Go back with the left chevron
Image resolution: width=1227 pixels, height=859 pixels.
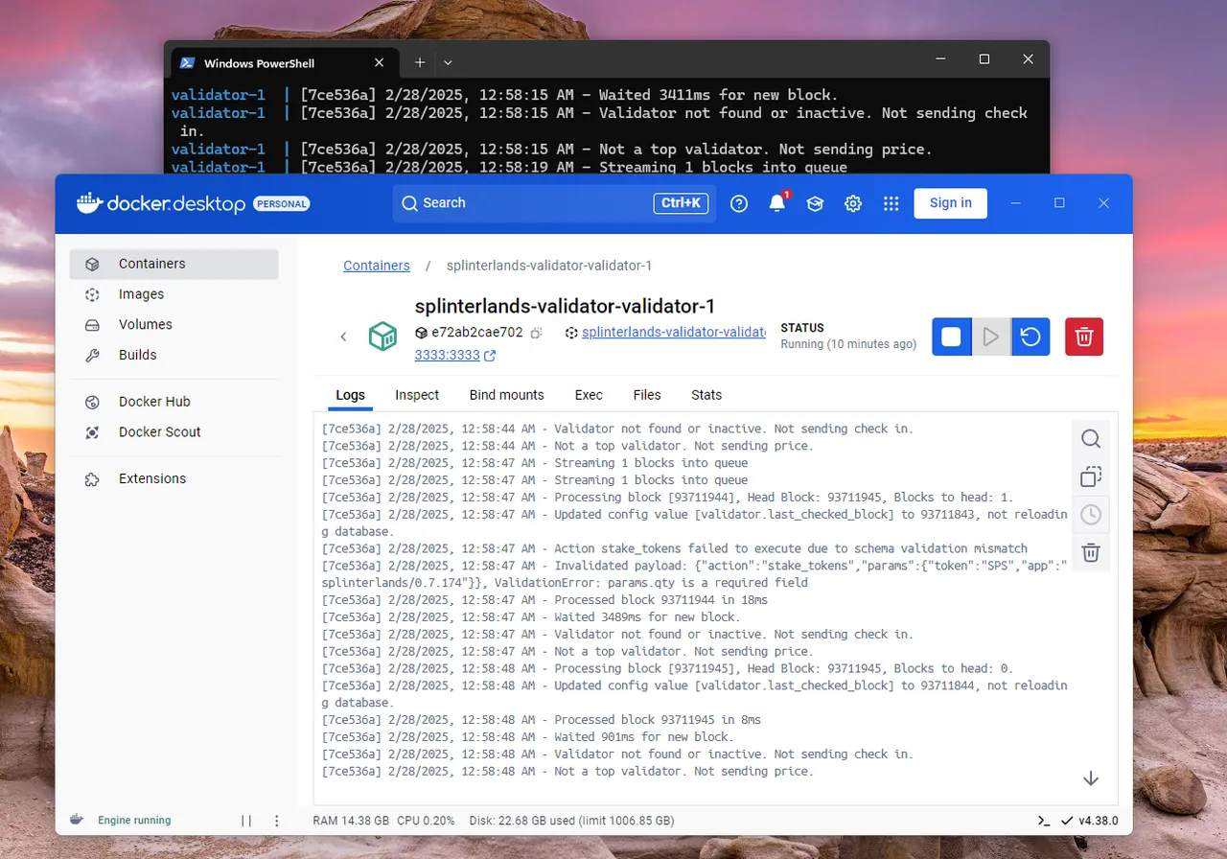coord(344,337)
